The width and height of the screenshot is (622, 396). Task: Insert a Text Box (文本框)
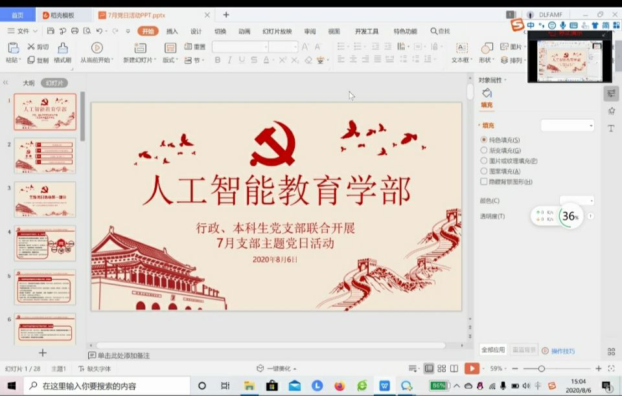point(461,49)
